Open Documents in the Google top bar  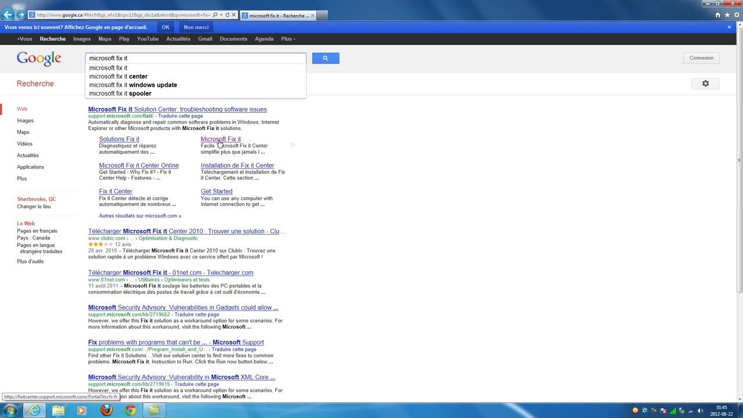coord(233,39)
